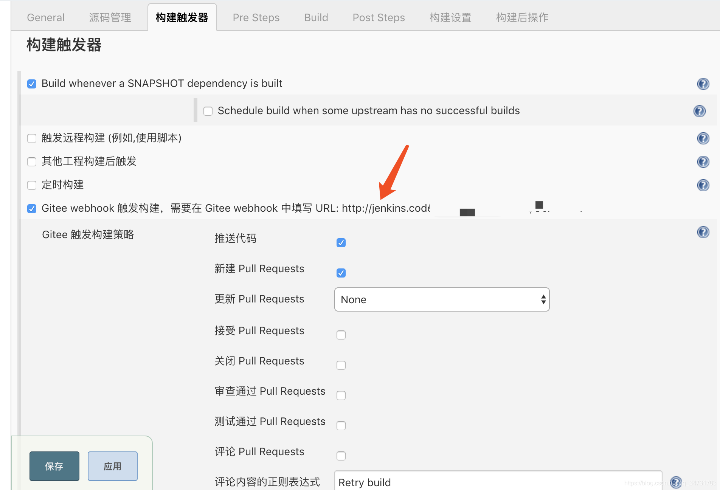
Task: Switch to the General tab
Action: 46,17
